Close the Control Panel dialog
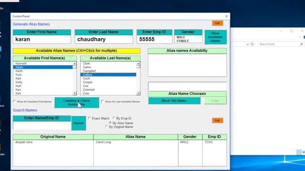The width and height of the screenshot is (305, 171). point(226,16)
